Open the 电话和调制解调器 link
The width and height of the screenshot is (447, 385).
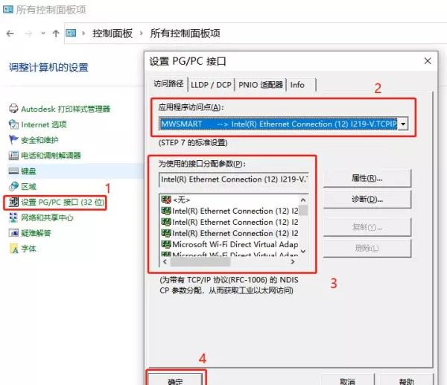51,156
